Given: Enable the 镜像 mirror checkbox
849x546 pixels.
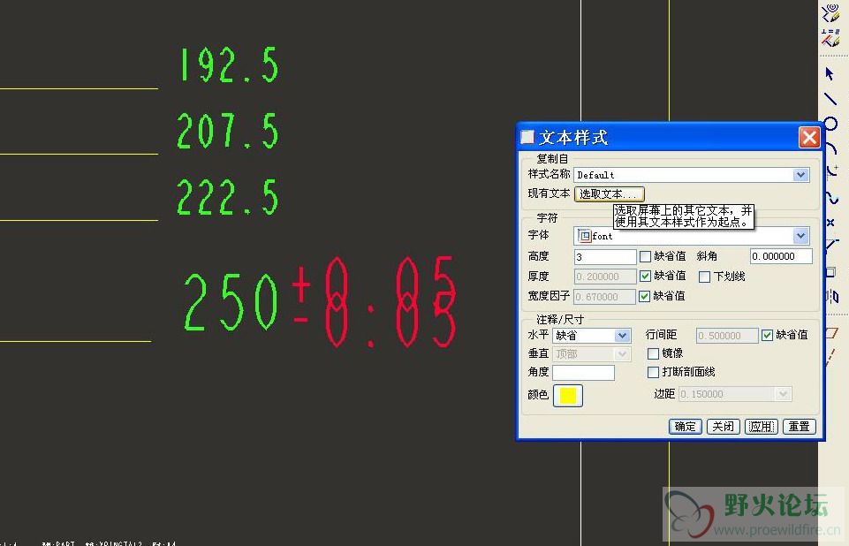Looking at the screenshot, I should 653,353.
